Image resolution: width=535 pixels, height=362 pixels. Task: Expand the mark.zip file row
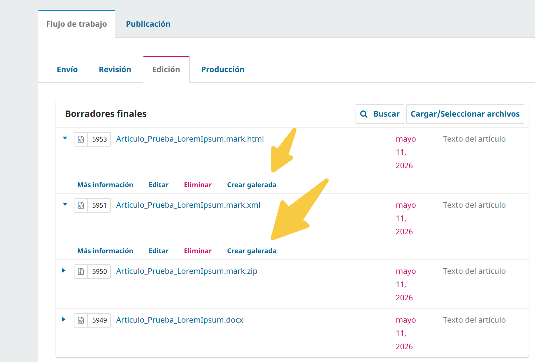point(64,270)
